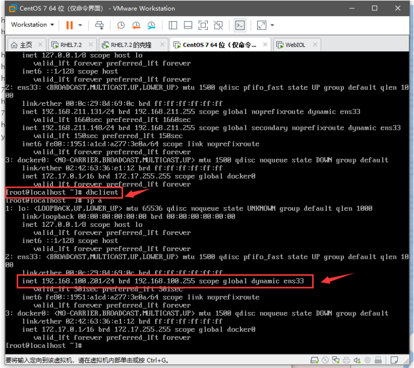Click the 'dhclient' command text

(102, 193)
